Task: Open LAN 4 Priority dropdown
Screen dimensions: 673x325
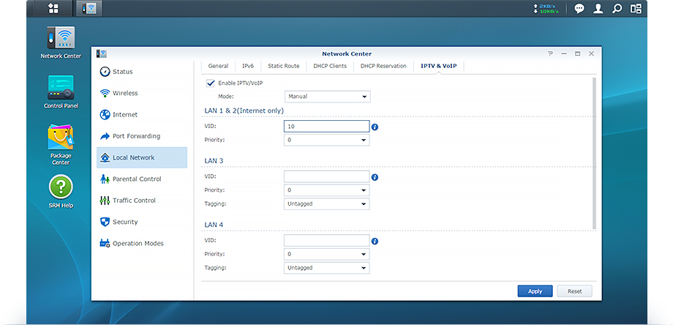Action: pyautogui.click(x=328, y=254)
